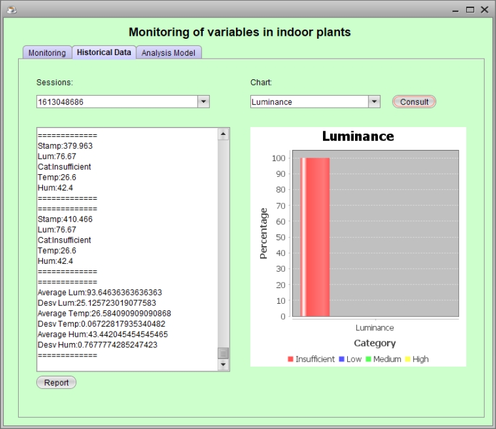Click the red Insufficient bar in chart
496x429 pixels.
click(316, 237)
